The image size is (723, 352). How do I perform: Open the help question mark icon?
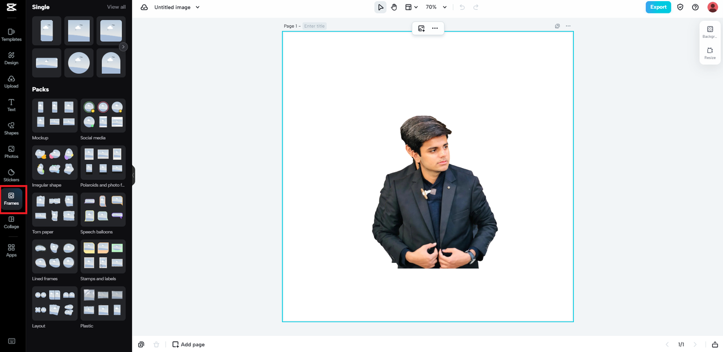coord(695,7)
